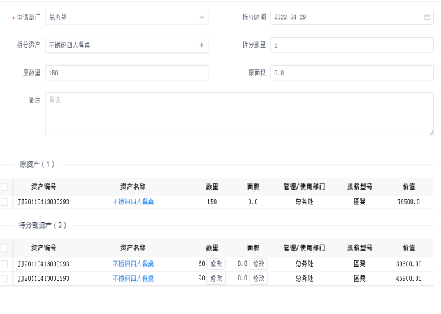Viewport: 441px width, 314px height.
Task: Click area 修改 button in 45900.00 row
Action: click(258, 278)
